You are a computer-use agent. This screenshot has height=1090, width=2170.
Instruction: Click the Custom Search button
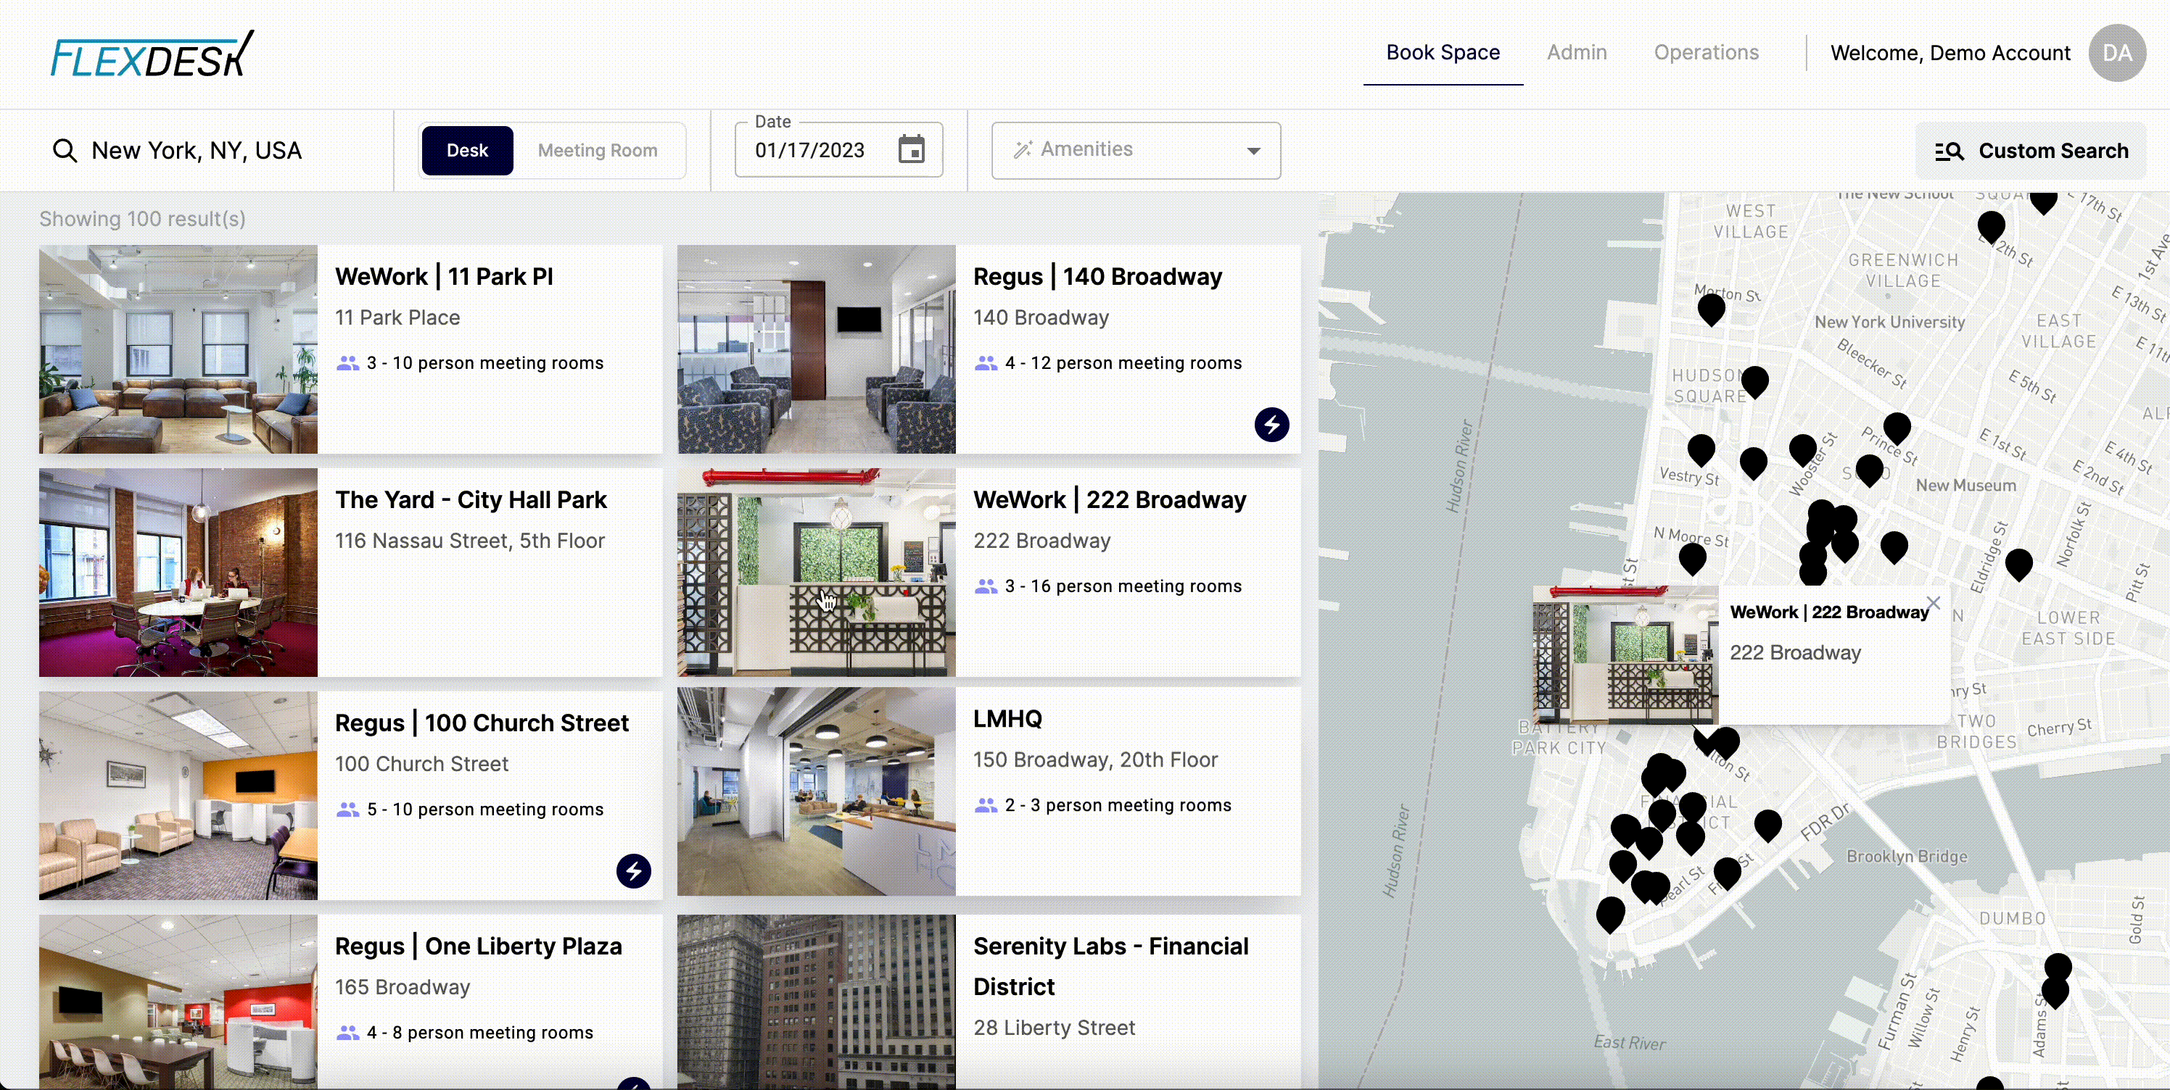tap(2031, 151)
